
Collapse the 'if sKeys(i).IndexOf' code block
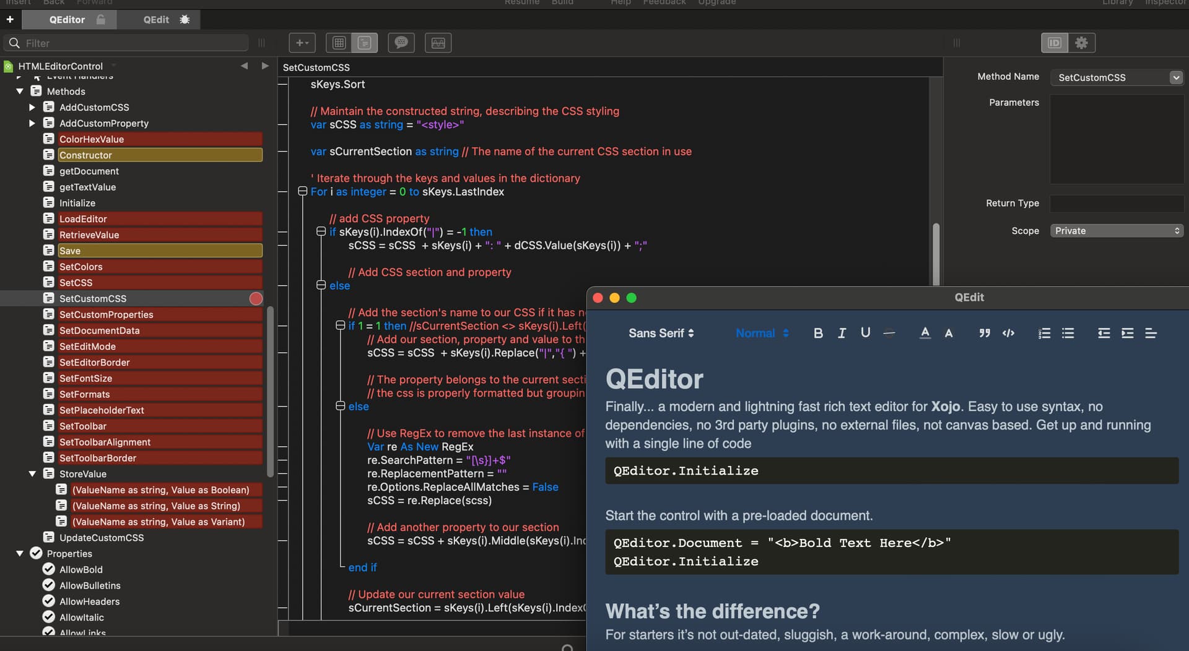[x=321, y=231]
